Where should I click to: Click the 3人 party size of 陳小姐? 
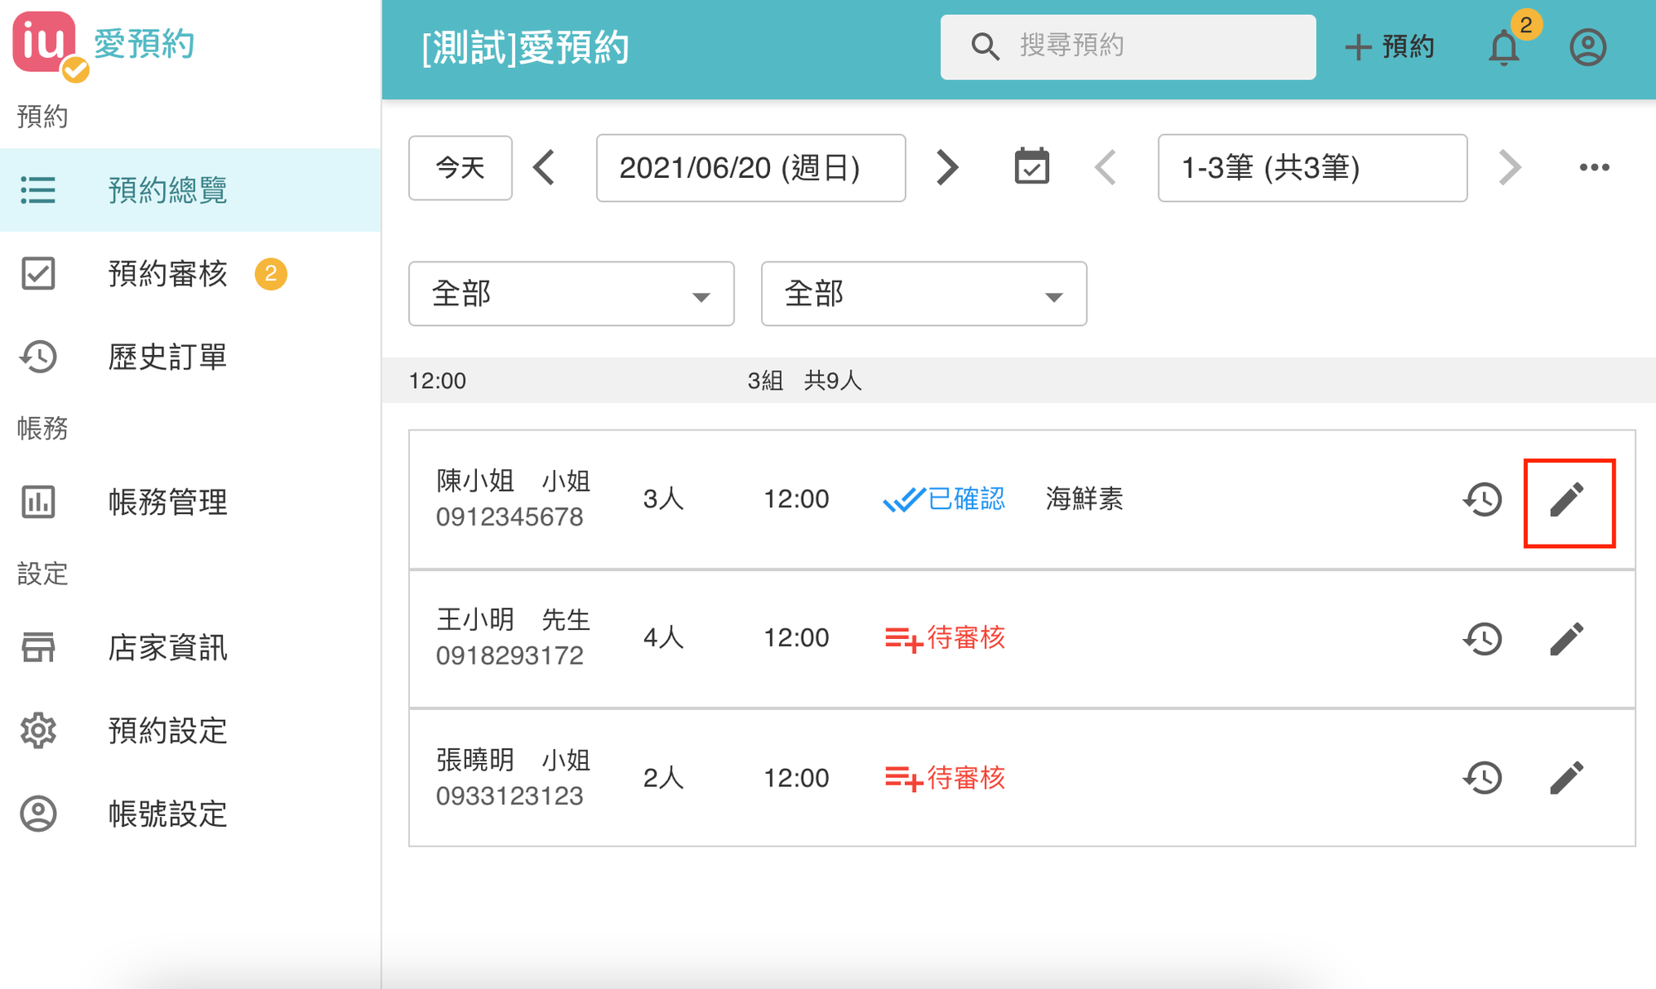pos(663,499)
